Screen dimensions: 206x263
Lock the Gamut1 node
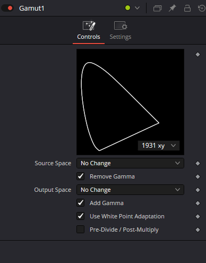tap(187, 8)
